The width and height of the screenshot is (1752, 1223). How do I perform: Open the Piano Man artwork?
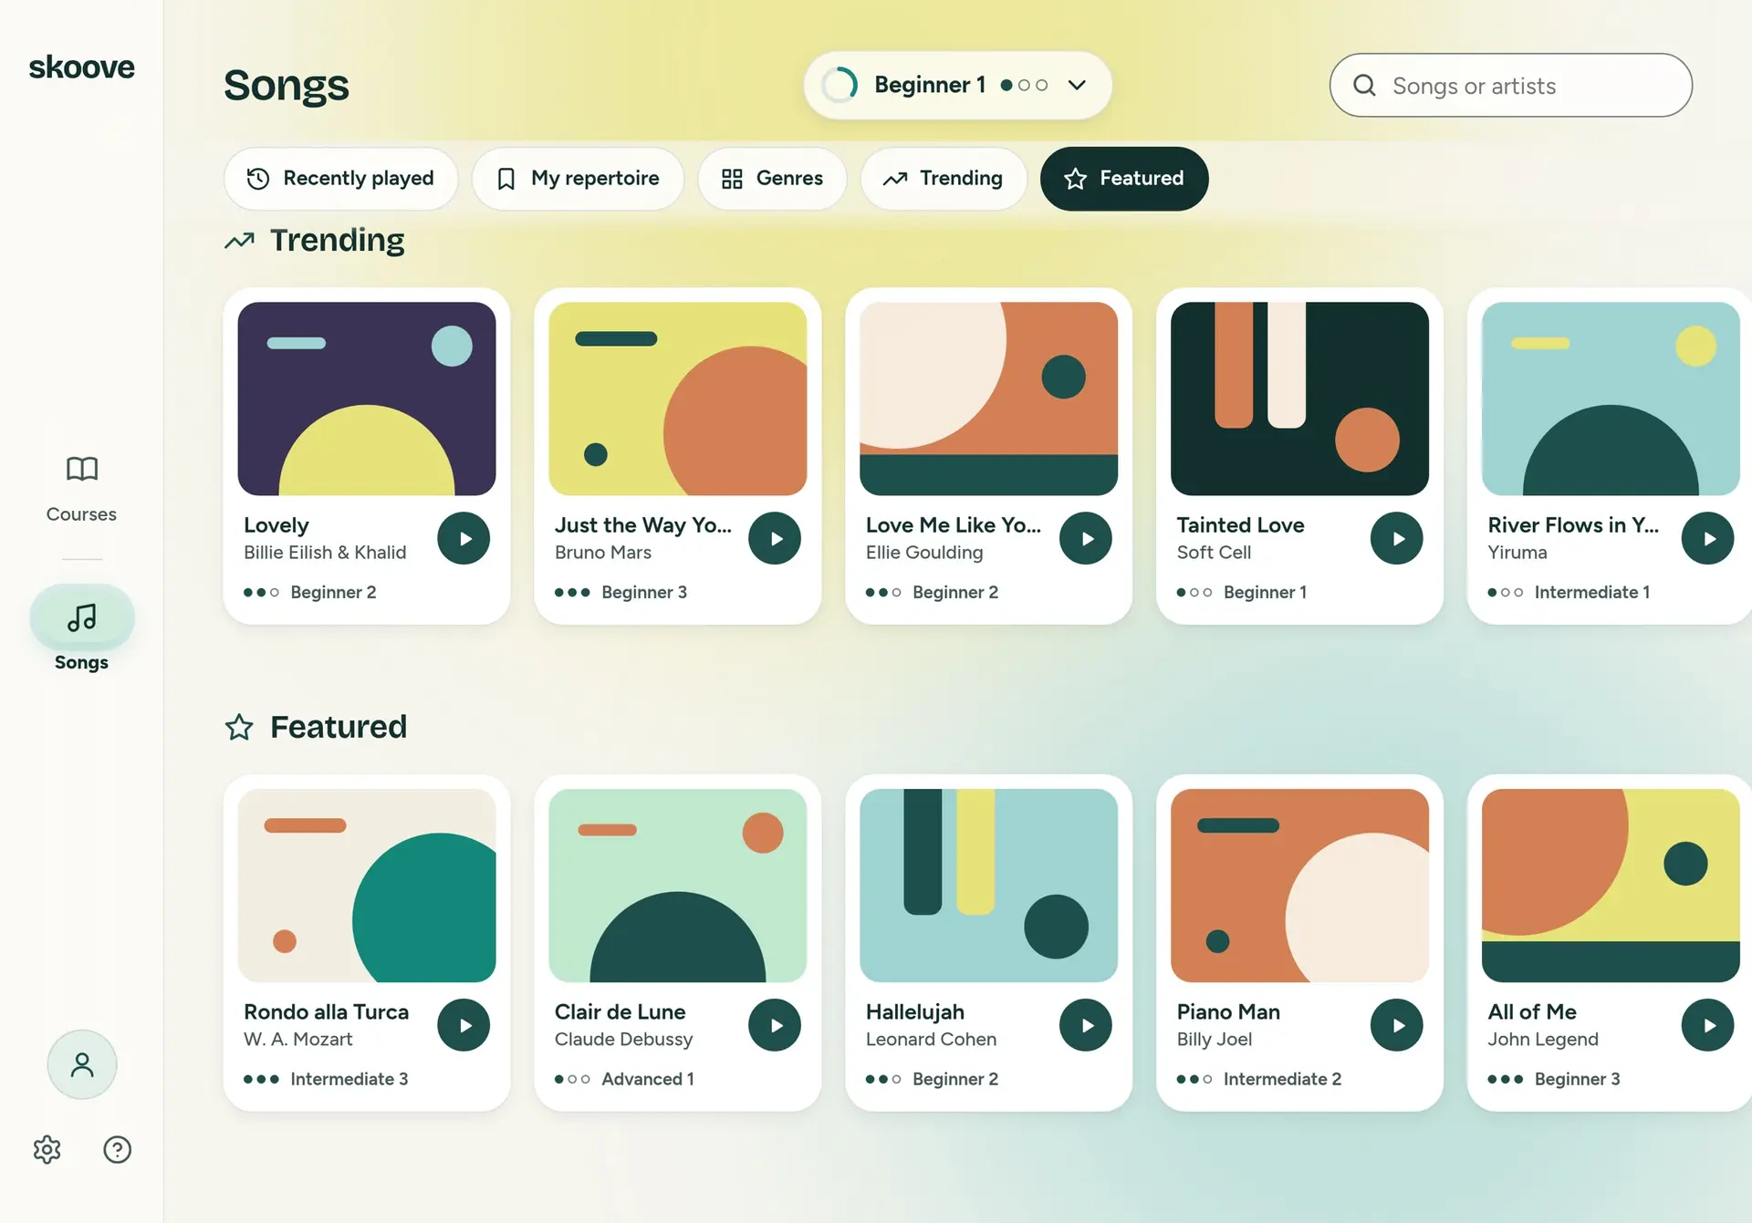(x=1300, y=886)
